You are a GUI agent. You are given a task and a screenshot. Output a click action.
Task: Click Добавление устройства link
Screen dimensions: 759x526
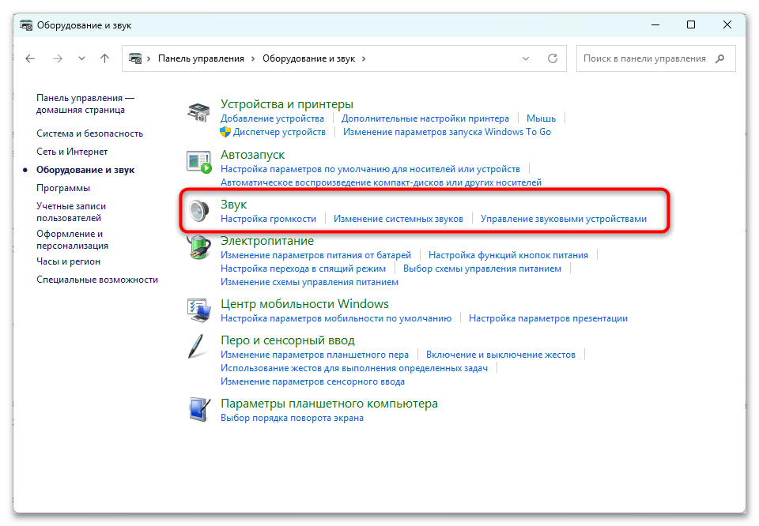click(272, 118)
